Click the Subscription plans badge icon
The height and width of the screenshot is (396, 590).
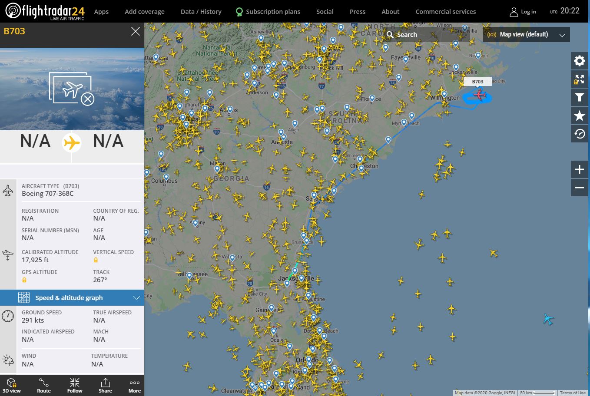239,12
